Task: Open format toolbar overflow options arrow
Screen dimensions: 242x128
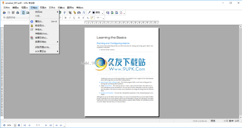Action: click(x=103, y=19)
